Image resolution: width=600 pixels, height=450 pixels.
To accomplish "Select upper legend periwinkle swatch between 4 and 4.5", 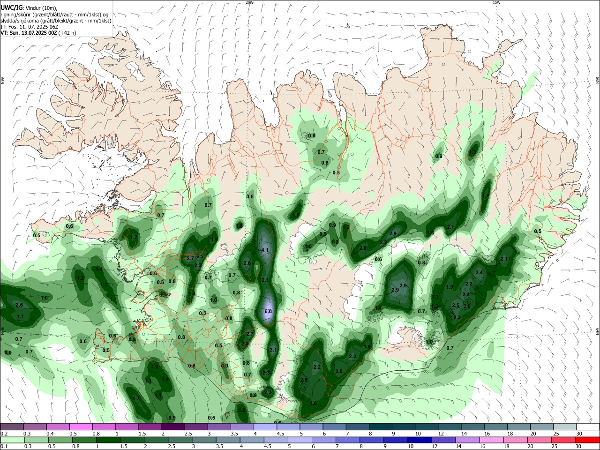I will (265, 427).
